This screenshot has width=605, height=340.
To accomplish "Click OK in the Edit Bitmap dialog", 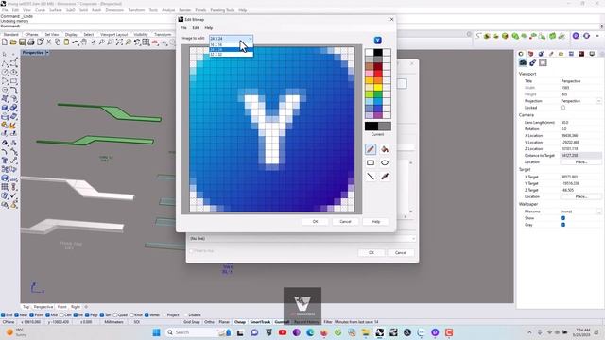I will pos(315,222).
